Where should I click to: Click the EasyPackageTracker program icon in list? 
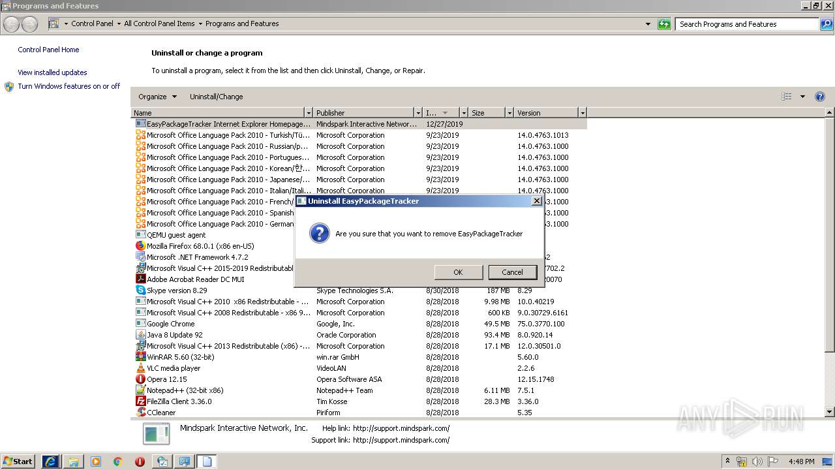(x=140, y=124)
